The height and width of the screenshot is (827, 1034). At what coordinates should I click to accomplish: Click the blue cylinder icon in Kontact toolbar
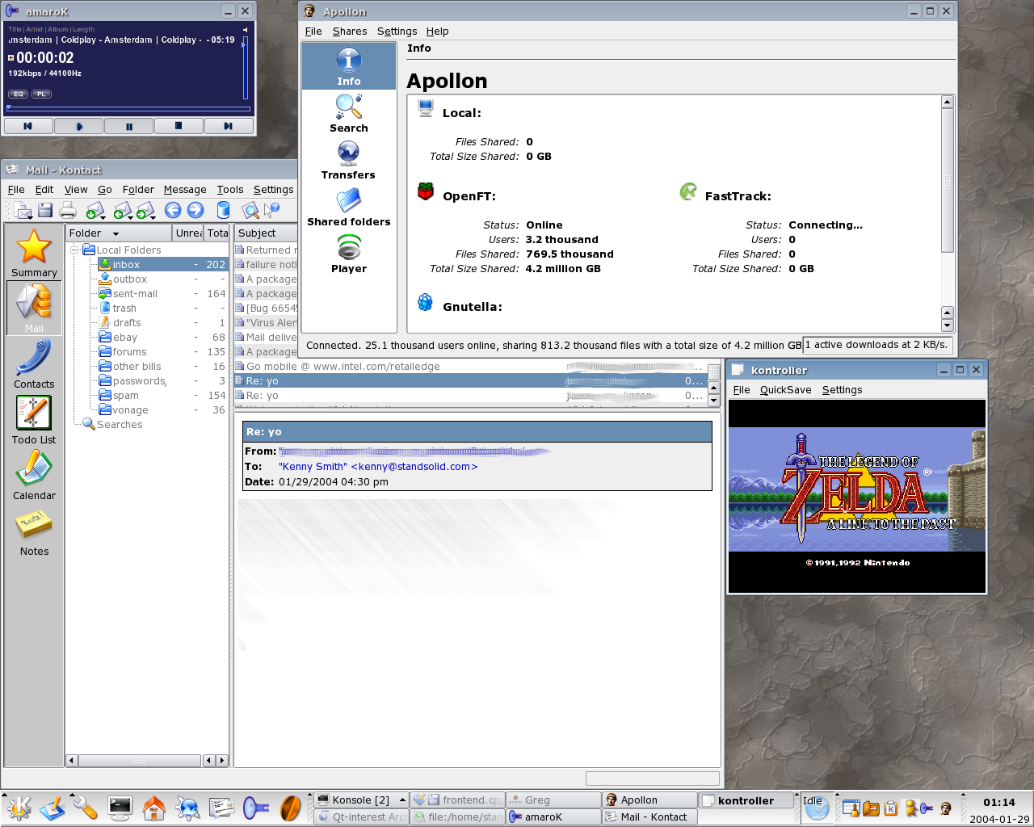[223, 211]
